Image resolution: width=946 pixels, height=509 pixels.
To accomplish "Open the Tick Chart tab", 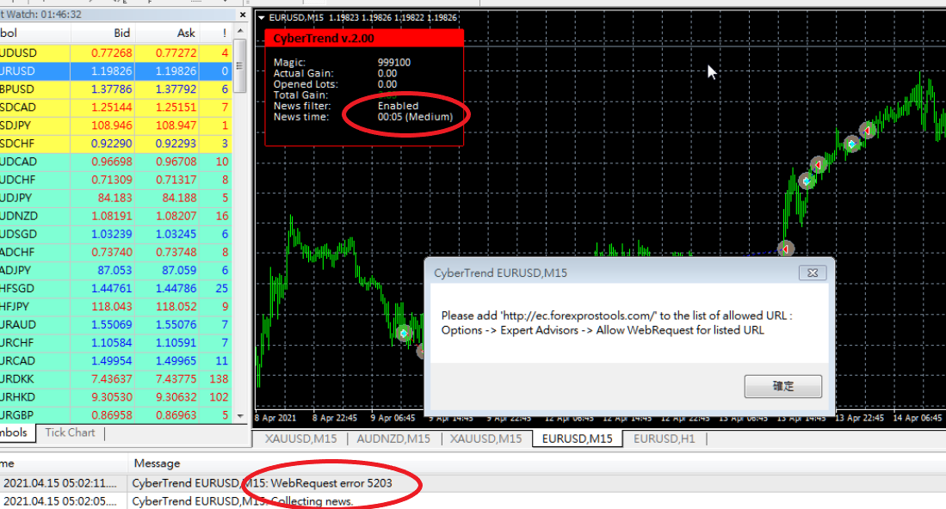I will coord(70,432).
